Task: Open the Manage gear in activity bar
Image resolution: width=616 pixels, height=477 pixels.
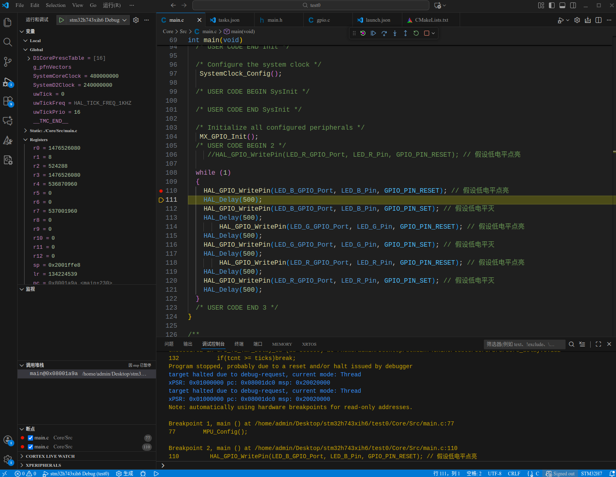Action: tap(8, 460)
